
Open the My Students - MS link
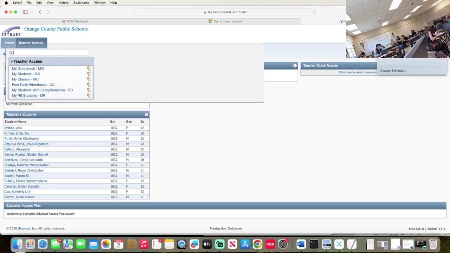click(x=26, y=74)
